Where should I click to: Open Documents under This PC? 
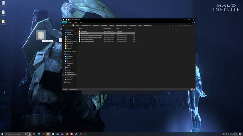(x=70, y=61)
